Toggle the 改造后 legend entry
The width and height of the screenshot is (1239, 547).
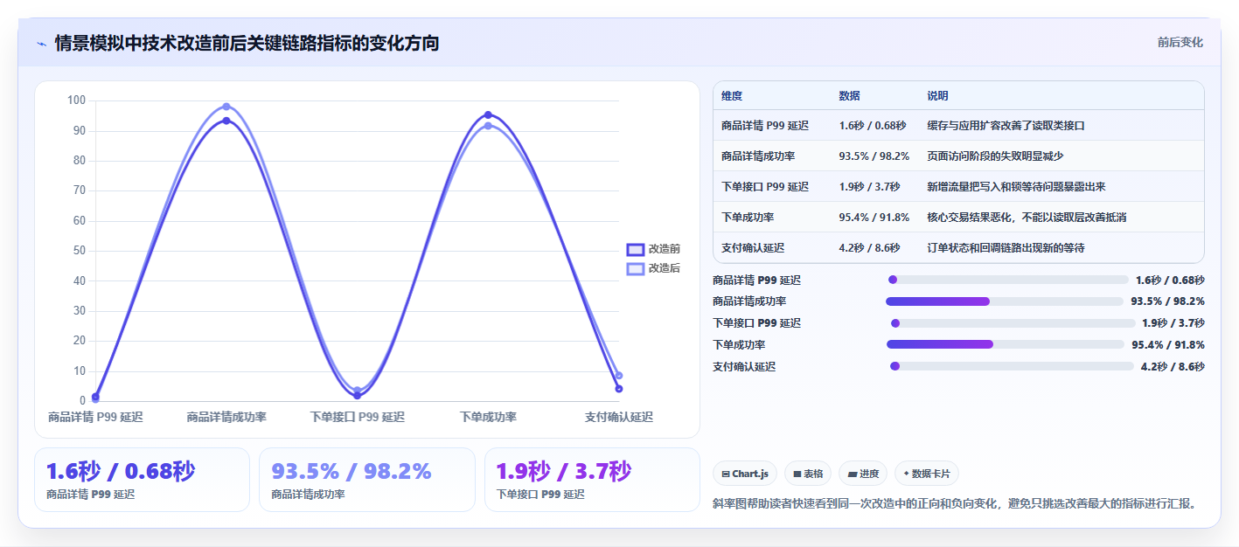pos(654,268)
